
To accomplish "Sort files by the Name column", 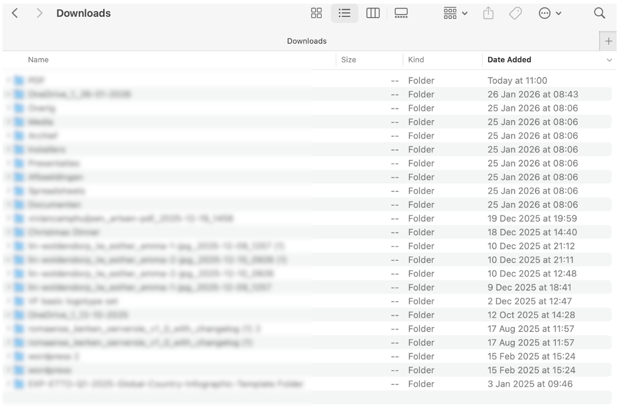I will pyautogui.click(x=38, y=59).
